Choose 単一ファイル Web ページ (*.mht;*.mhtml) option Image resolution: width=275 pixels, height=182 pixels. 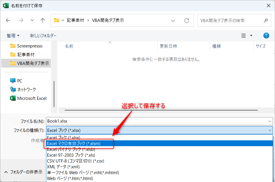tap(159, 173)
